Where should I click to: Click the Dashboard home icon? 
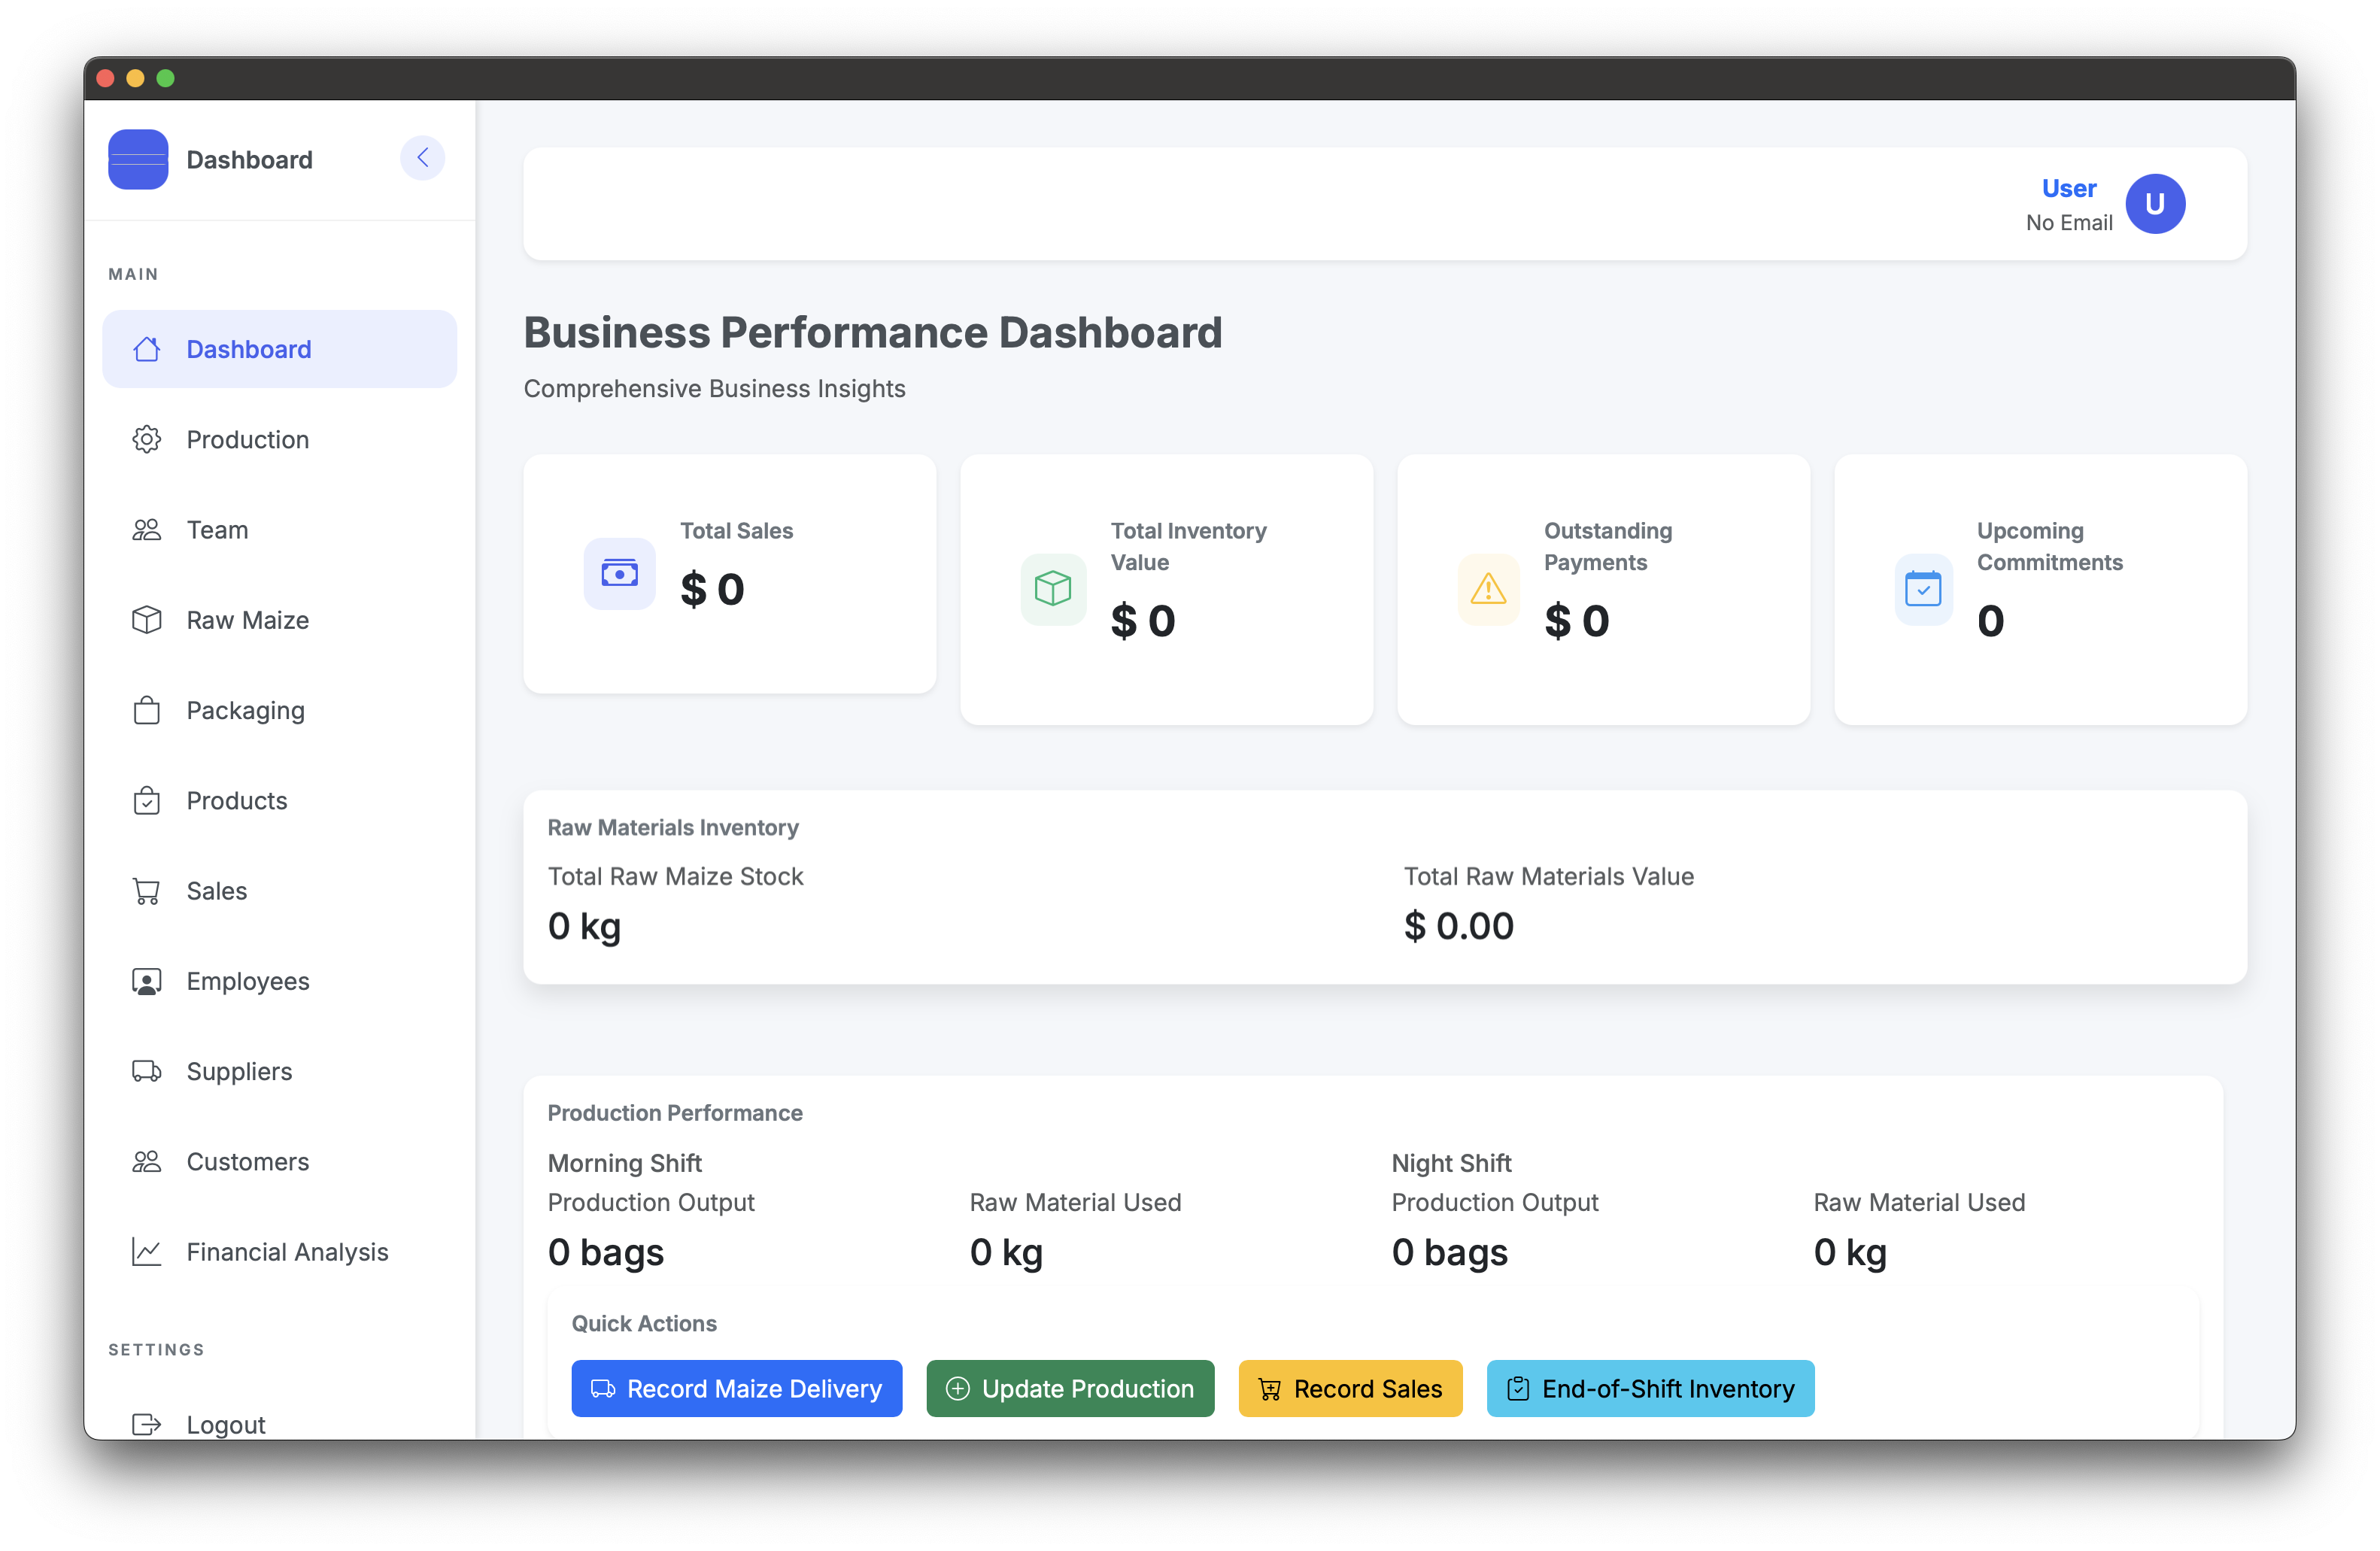(x=147, y=349)
